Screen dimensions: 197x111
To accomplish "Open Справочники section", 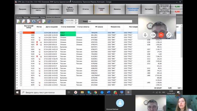I will click(x=54, y=9).
